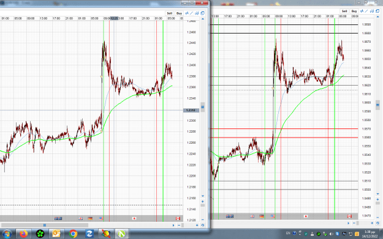Click the volume speaker tray icon
The image size is (383, 239).
coord(331,234)
